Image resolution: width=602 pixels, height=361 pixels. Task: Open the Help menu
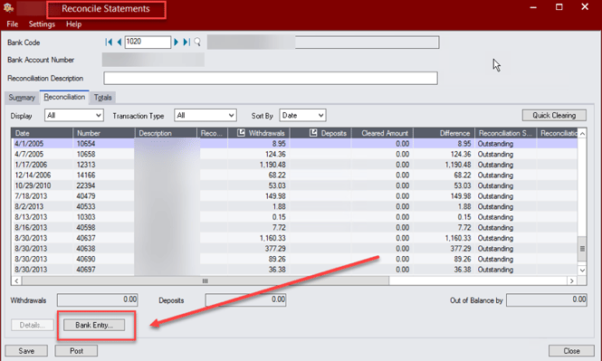click(x=73, y=24)
